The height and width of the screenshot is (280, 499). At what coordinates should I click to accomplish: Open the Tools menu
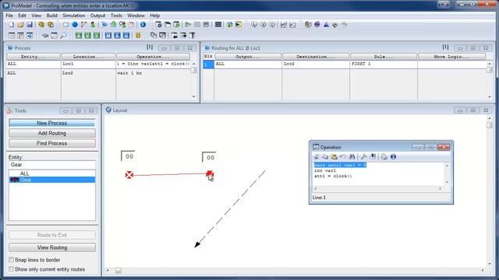point(116,16)
